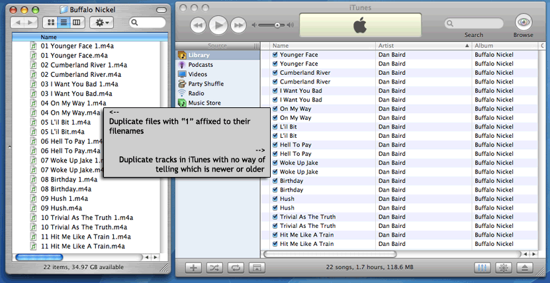Switch Finder to column view

click(x=77, y=23)
